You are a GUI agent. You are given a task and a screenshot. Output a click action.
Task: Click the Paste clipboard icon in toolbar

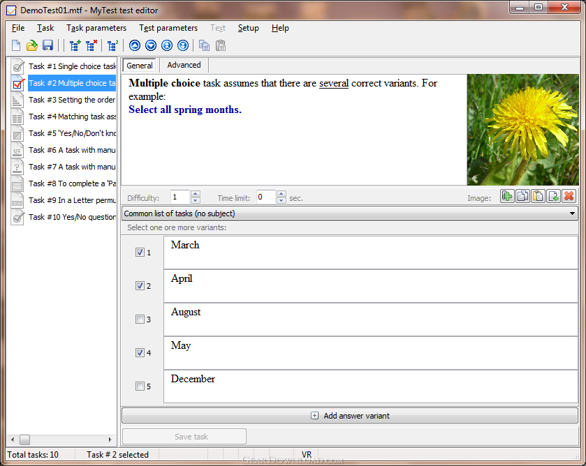point(221,45)
